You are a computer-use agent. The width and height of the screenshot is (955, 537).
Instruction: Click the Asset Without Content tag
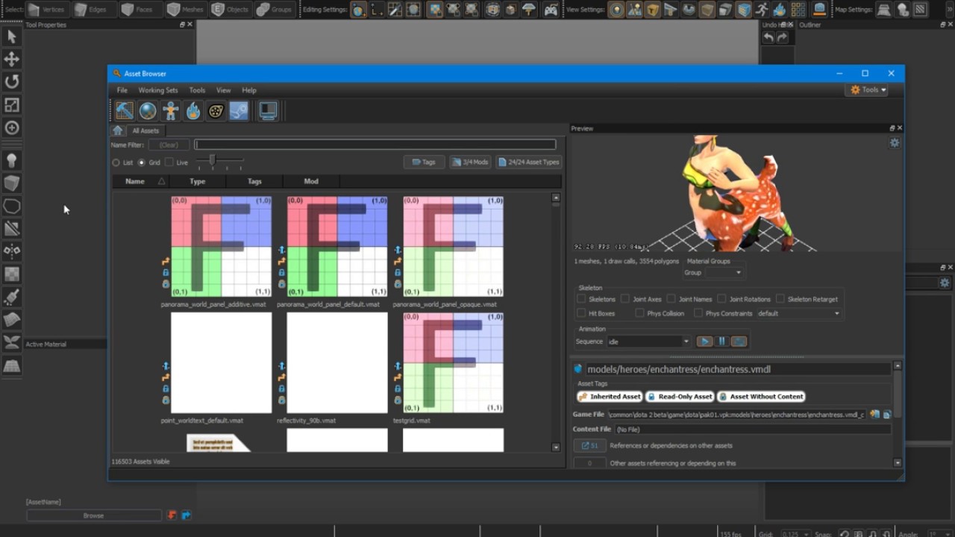point(762,397)
